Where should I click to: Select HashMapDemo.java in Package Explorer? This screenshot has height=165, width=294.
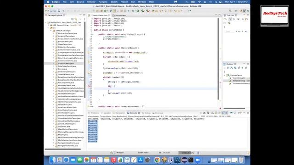pyautogui.click(x=66, y=85)
